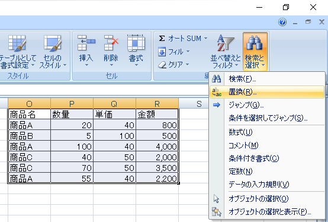Choose 置換(R)... from the menu
The image size is (328, 222).
(x=267, y=92)
